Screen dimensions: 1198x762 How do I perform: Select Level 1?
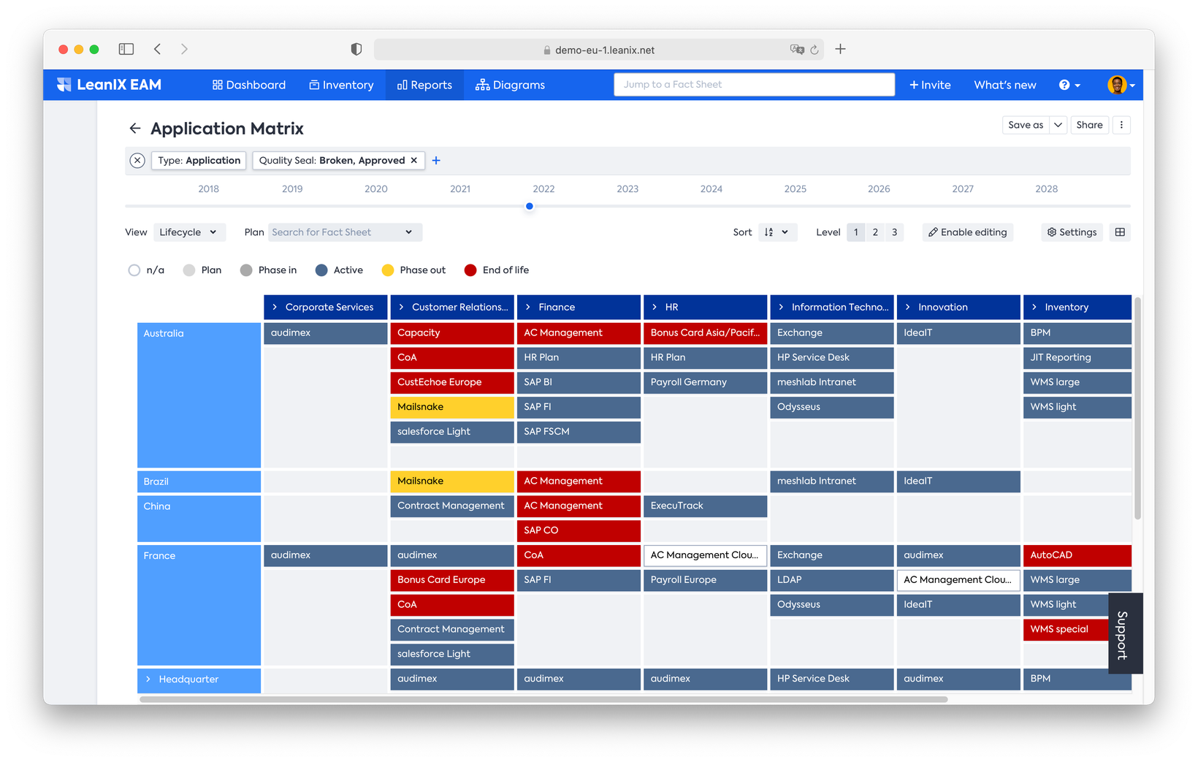tap(855, 232)
